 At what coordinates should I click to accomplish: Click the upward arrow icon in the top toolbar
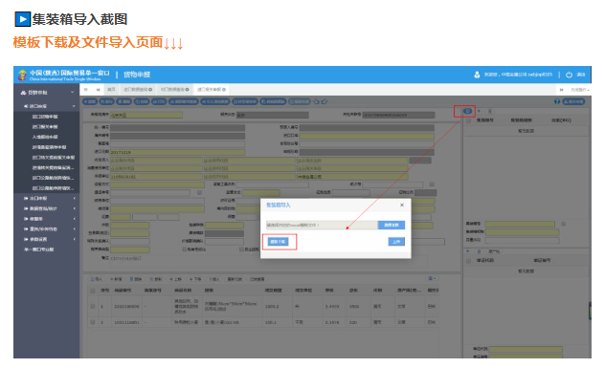click(317, 101)
